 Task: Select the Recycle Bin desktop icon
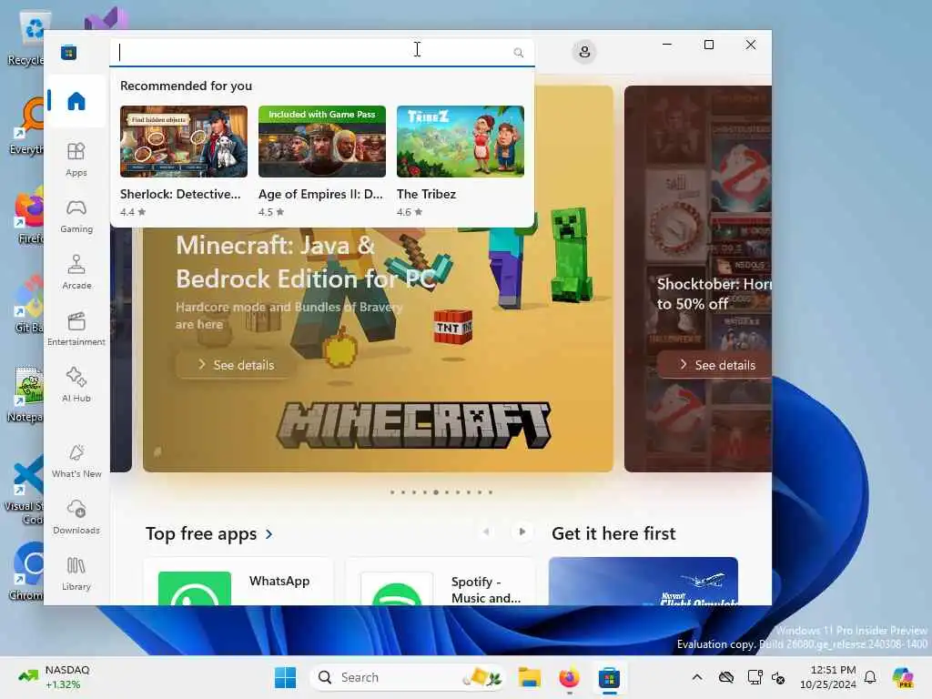click(27, 36)
